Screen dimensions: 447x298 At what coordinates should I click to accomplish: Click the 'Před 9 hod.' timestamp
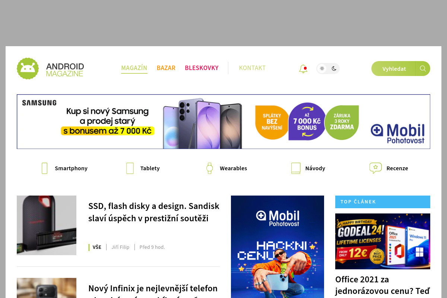pos(152,247)
